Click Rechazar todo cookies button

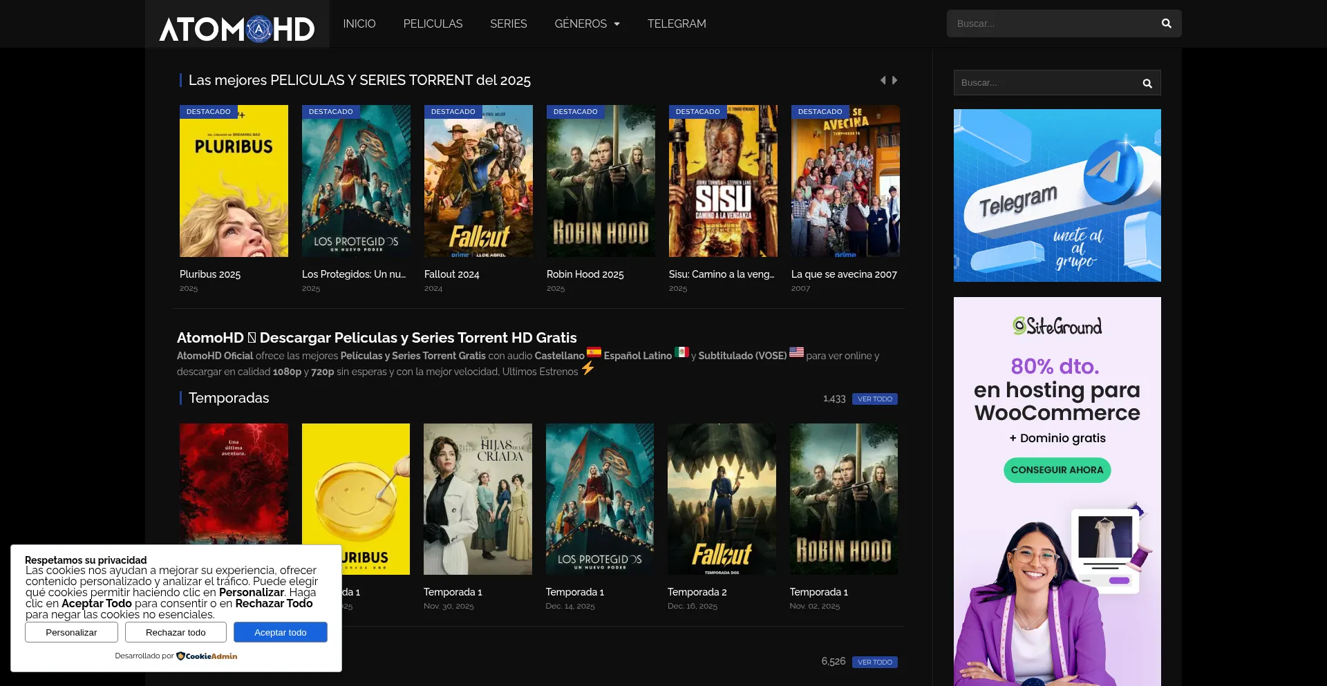tap(176, 632)
